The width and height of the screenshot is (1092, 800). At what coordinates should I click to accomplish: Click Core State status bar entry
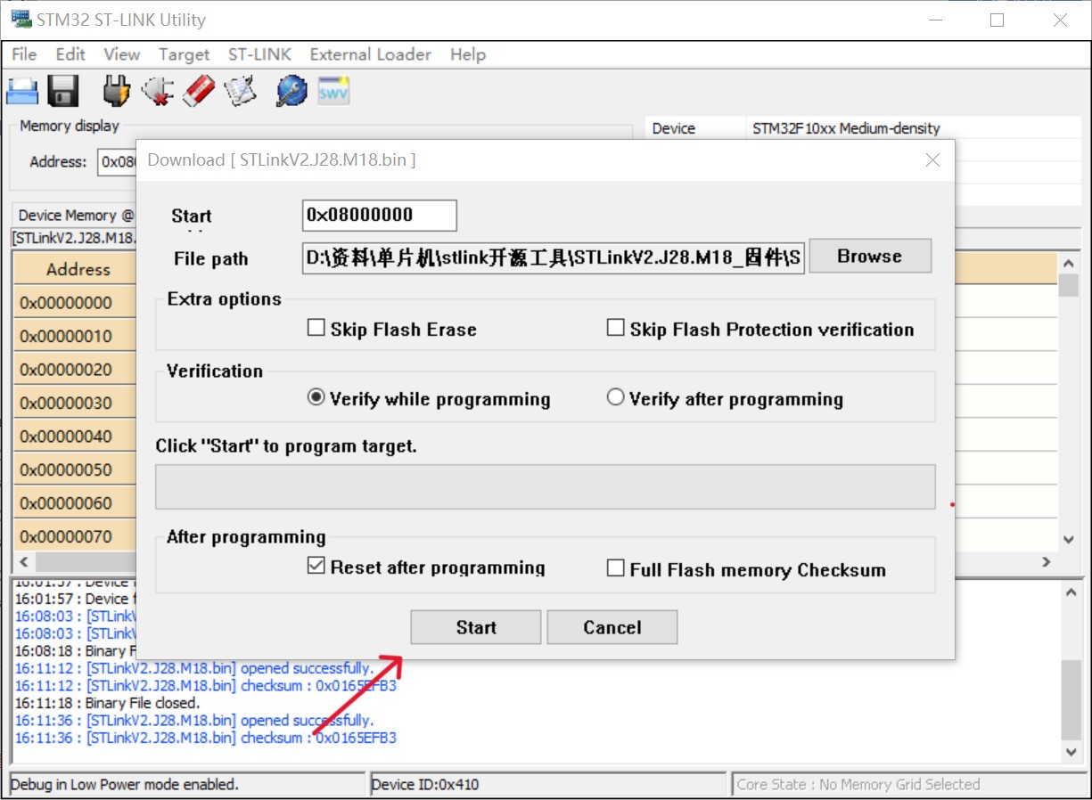858,785
